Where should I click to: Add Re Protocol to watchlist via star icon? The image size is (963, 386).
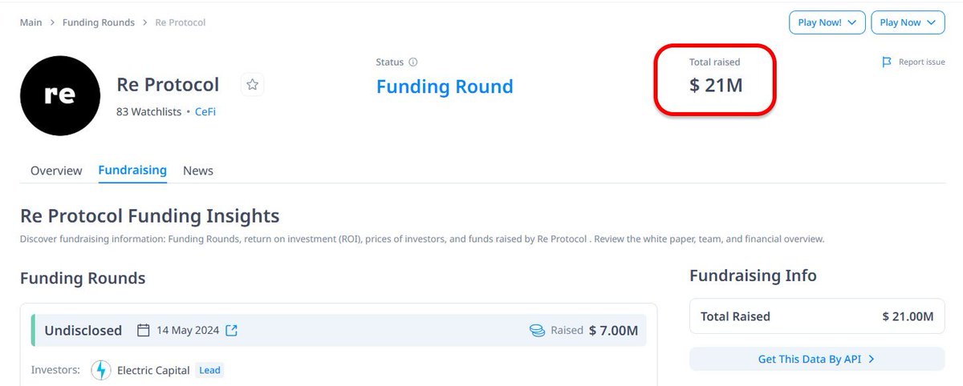click(253, 84)
